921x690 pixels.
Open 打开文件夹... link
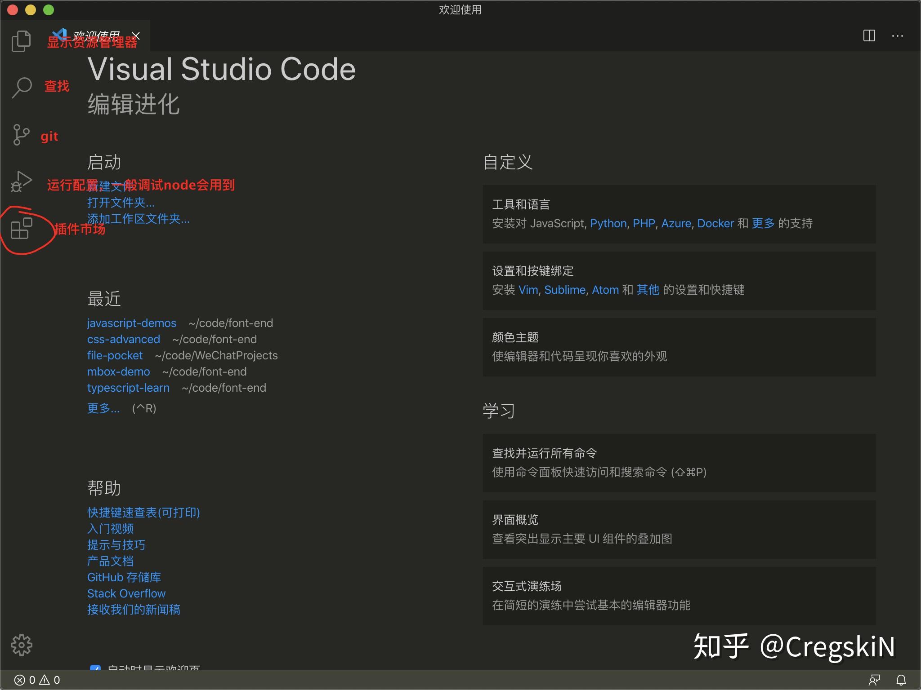(x=121, y=203)
